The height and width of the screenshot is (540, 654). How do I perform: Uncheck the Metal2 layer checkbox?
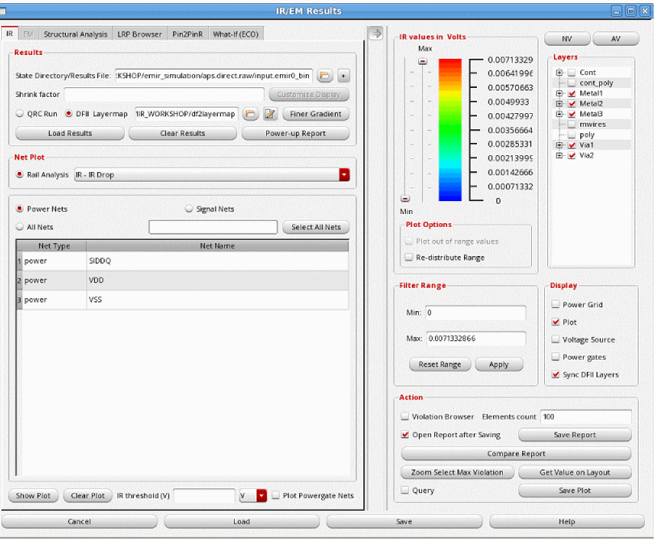(x=571, y=103)
